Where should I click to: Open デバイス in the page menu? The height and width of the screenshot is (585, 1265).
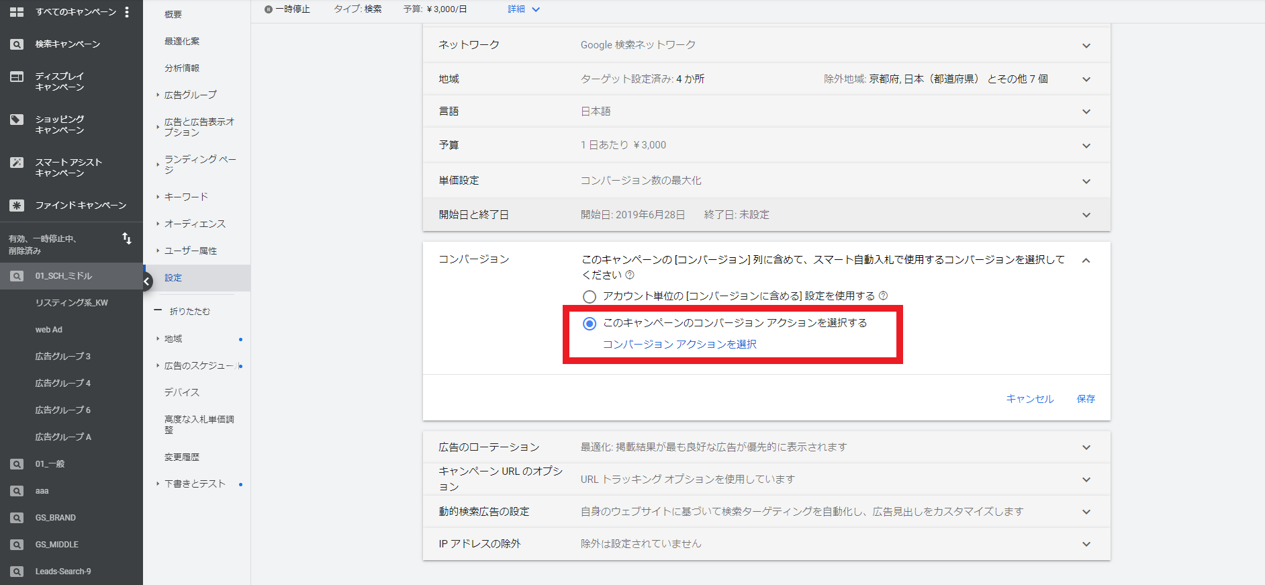[x=182, y=392]
